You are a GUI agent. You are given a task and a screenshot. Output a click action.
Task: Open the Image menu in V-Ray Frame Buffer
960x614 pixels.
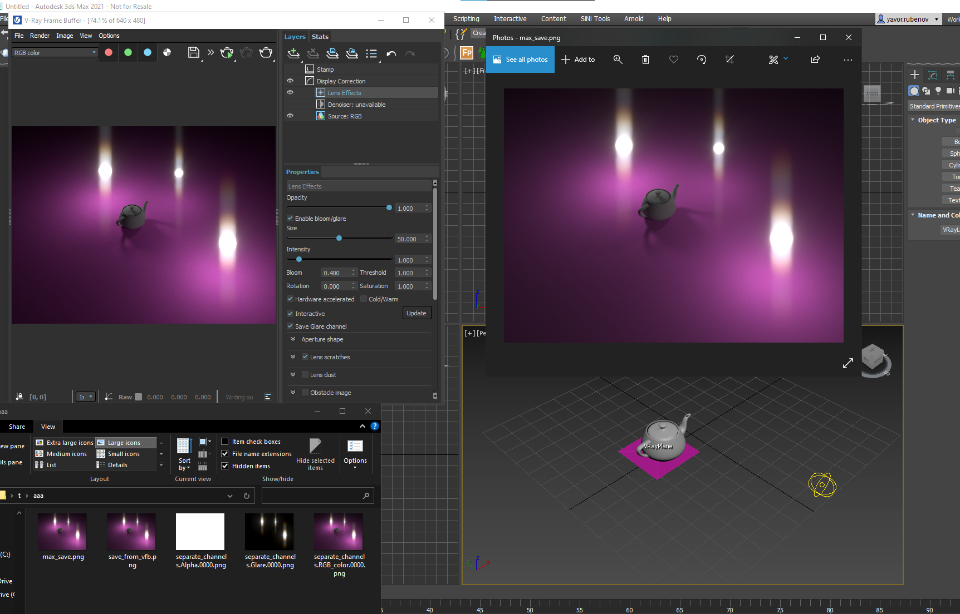point(65,36)
